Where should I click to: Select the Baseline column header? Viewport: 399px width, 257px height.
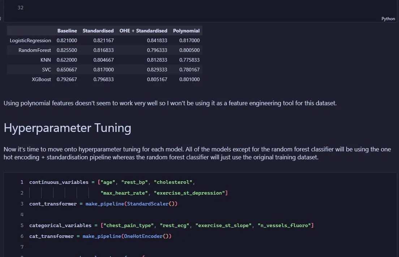click(x=67, y=31)
